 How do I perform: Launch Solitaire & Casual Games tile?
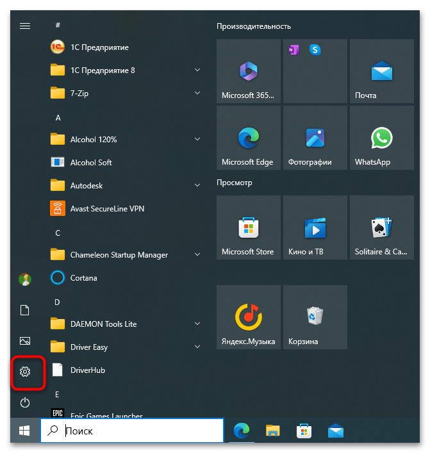tap(382, 227)
